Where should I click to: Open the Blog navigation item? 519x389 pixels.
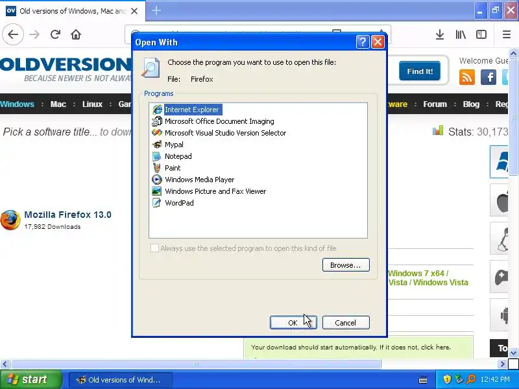471,104
